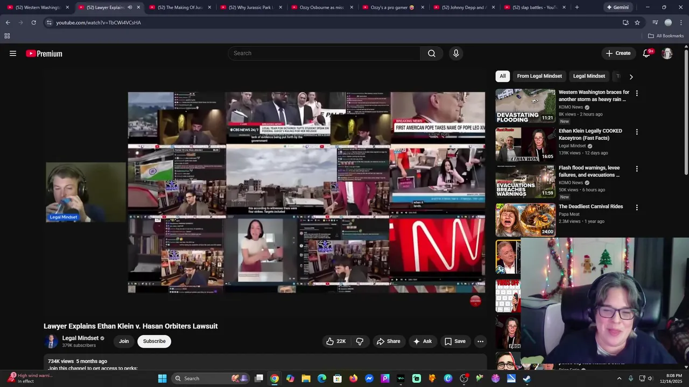Click the subscribe watermark on the video
The height and width of the screenshot is (387, 689).
tap(475, 301)
